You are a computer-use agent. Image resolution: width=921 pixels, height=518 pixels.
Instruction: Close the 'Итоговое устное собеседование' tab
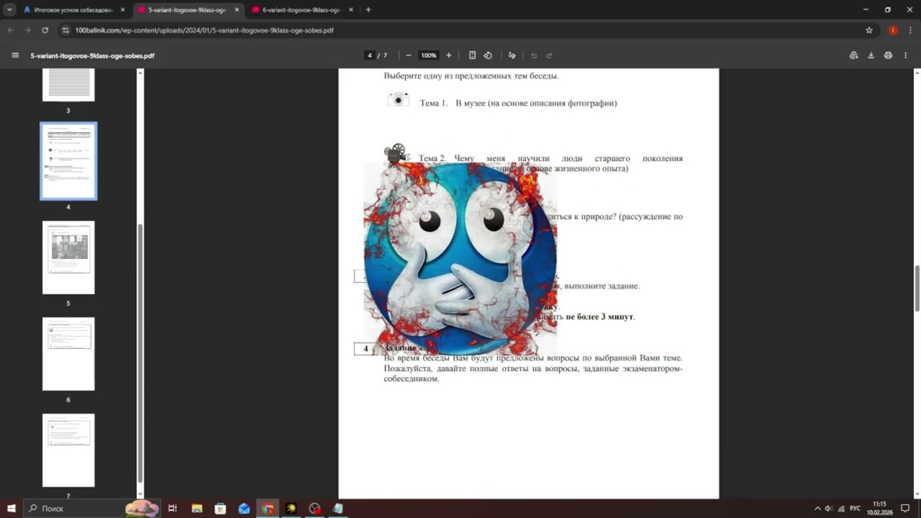122,10
